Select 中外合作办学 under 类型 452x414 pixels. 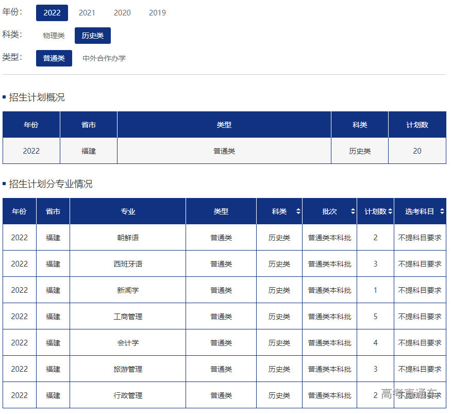[x=103, y=58]
